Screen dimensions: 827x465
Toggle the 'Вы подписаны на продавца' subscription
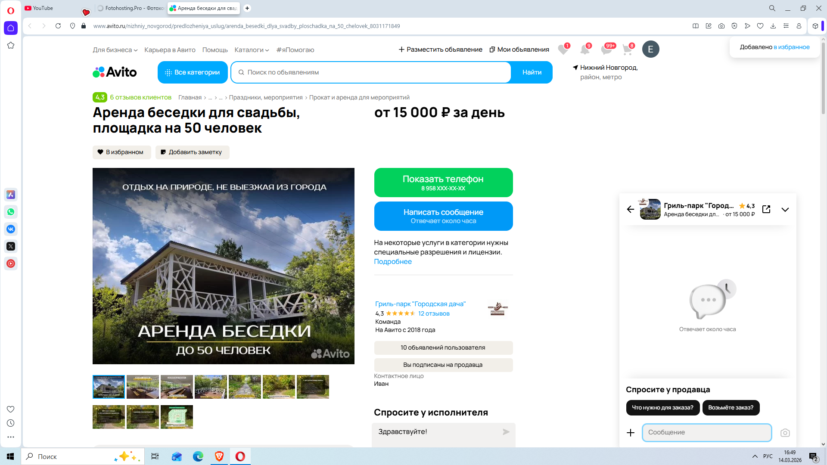(443, 365)
